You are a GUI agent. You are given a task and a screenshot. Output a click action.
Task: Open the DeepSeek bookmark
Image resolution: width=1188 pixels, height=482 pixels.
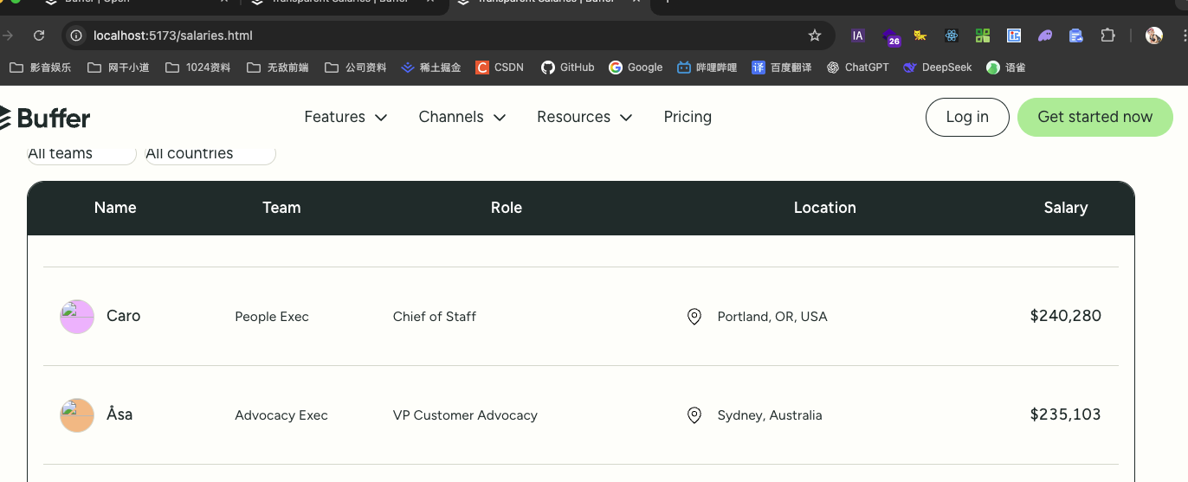pos(938,67)
